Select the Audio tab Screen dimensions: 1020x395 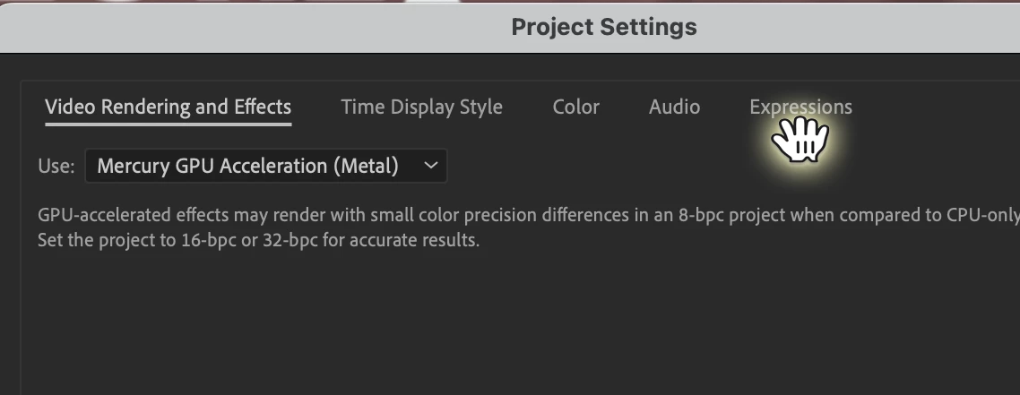coord(674,107)
